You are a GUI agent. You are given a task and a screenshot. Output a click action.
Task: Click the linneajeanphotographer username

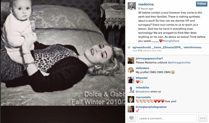[151, 107]
